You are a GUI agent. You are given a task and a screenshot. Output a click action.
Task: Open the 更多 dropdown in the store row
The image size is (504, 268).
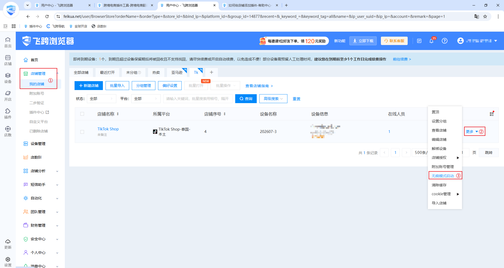click(x=472, y=132)
